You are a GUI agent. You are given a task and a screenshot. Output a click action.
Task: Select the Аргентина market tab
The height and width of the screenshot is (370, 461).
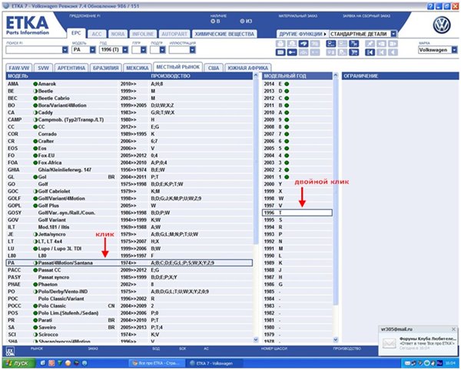click(x=71, y=68)
